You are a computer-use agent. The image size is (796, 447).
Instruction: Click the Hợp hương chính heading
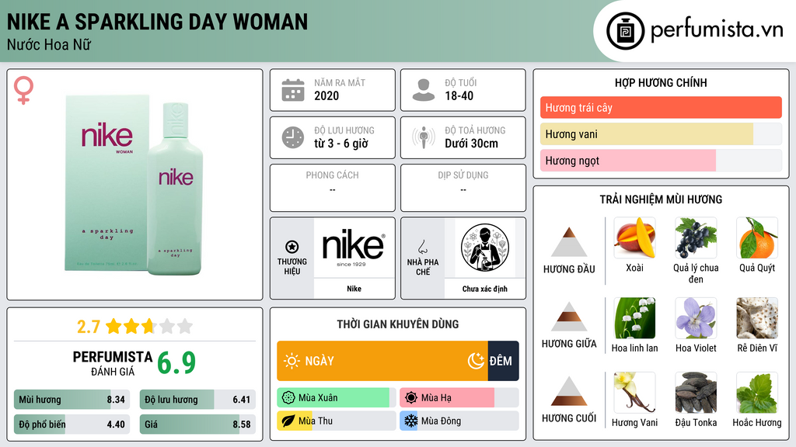click(x=661, y=82)
